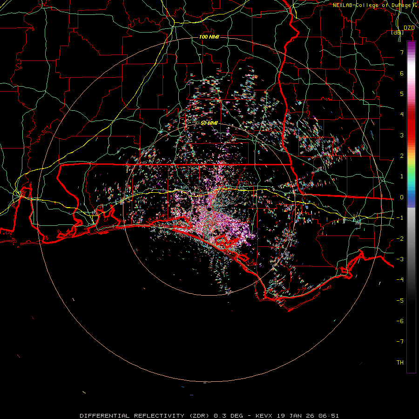Click the 06:51 time in the caption
Viewport: 419px width, 419px height.
coord(328,416)
